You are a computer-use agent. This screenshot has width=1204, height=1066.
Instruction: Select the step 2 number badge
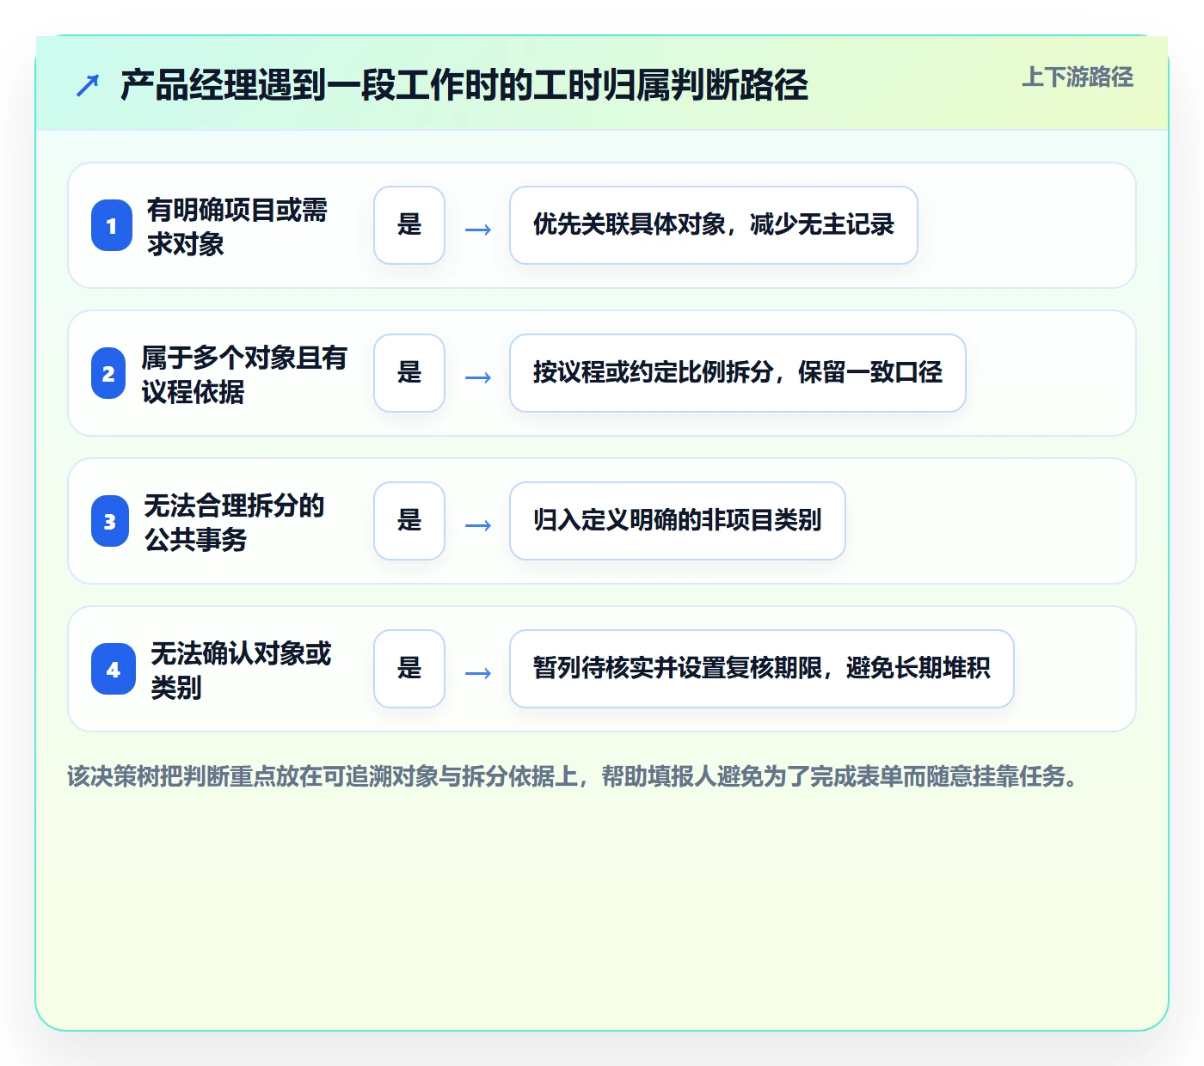(x=109, y=374)
